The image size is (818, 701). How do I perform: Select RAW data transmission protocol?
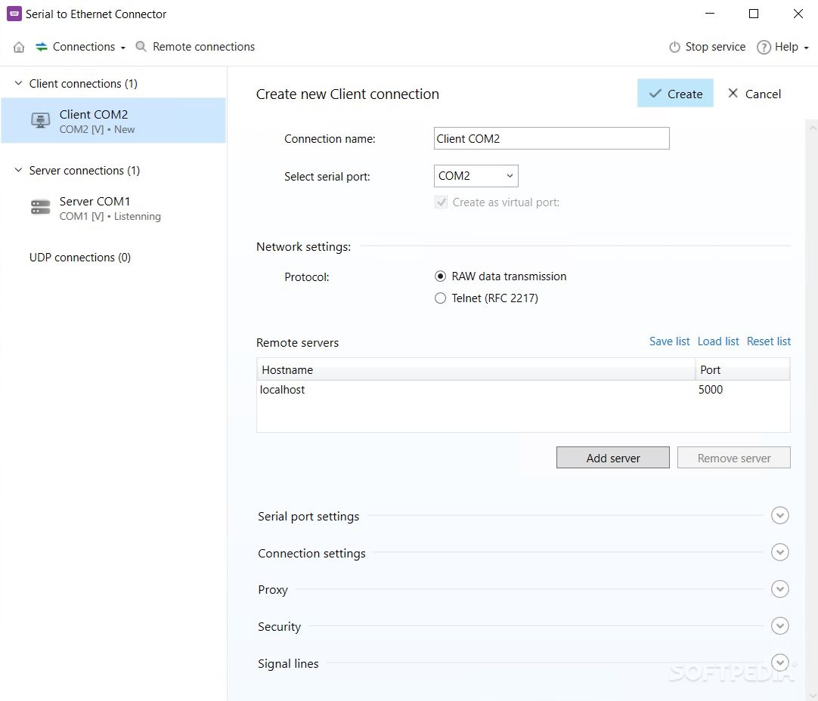pos(440,276)
